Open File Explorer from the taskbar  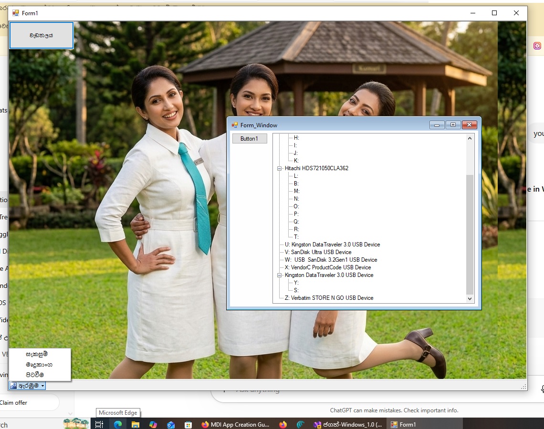click(x=136, y=425)
